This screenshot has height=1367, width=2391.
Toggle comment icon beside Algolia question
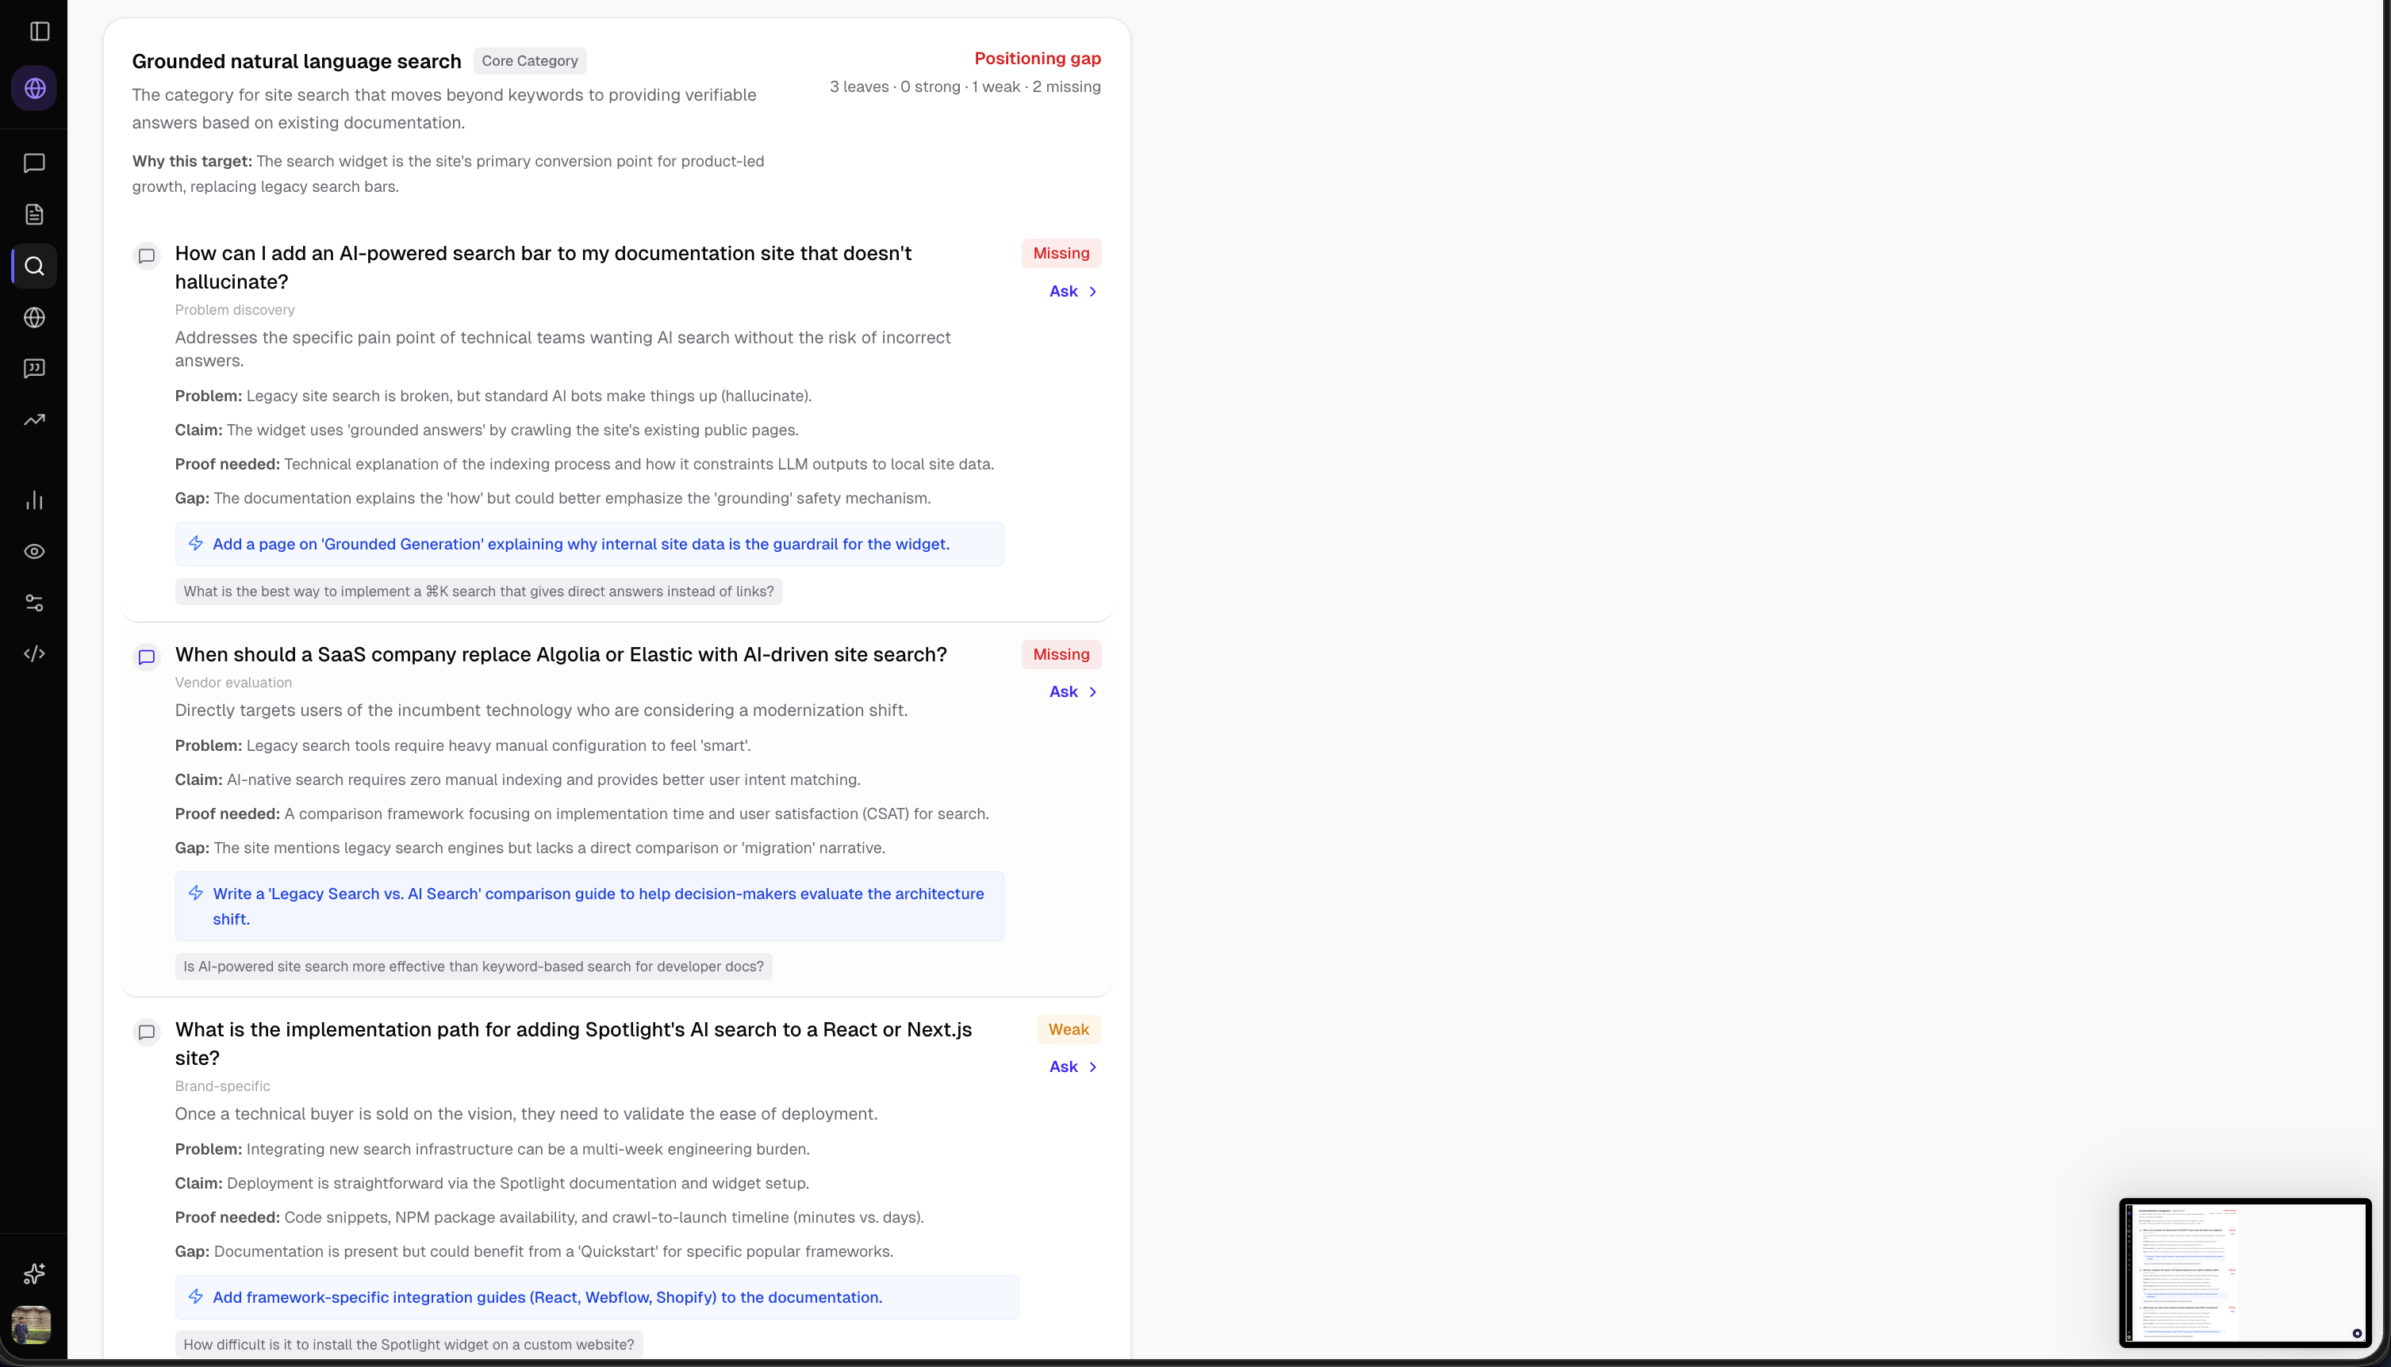[x=147, y=657]
